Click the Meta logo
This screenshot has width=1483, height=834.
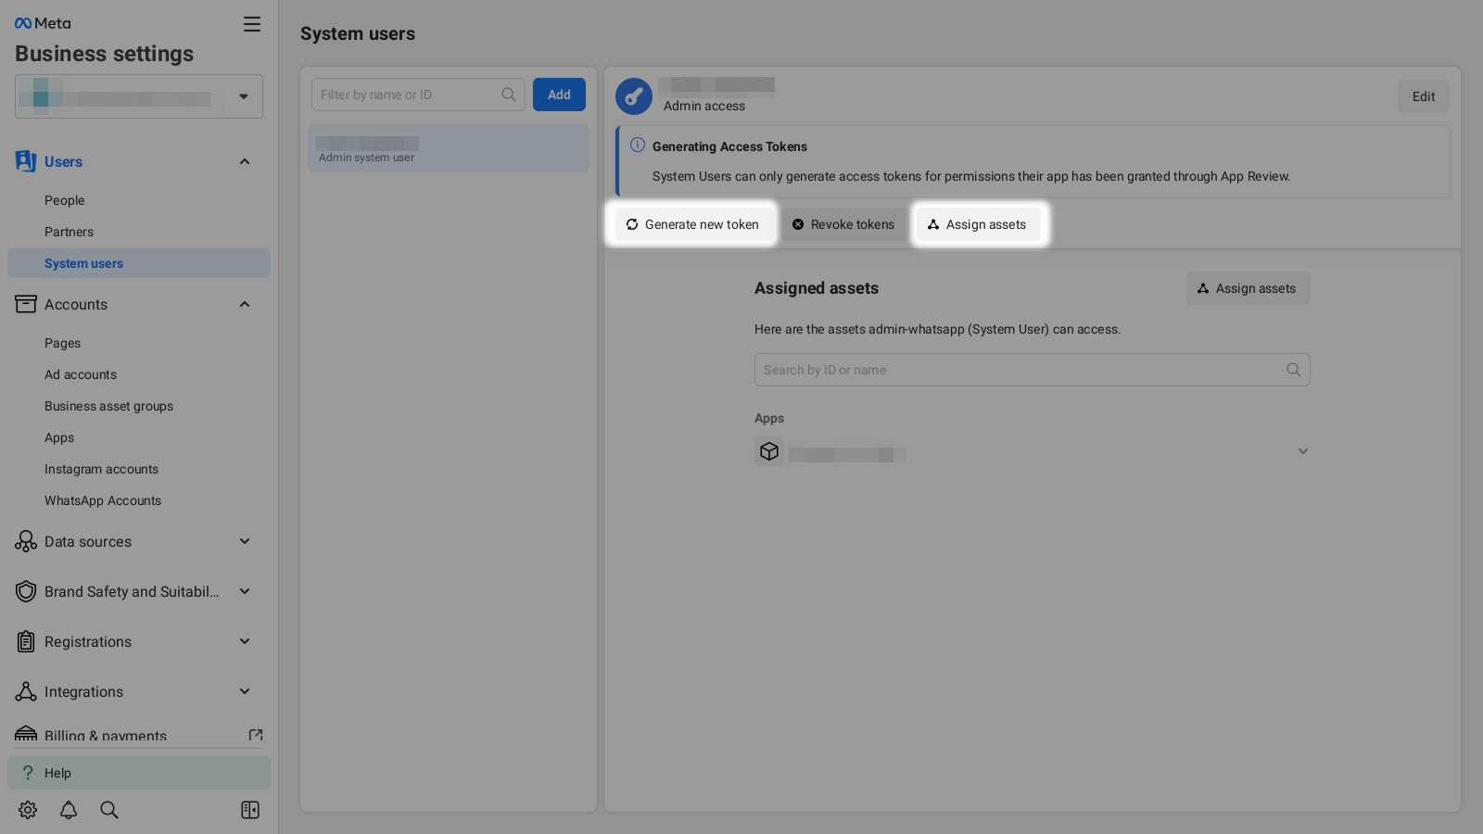tap(43, 23)
